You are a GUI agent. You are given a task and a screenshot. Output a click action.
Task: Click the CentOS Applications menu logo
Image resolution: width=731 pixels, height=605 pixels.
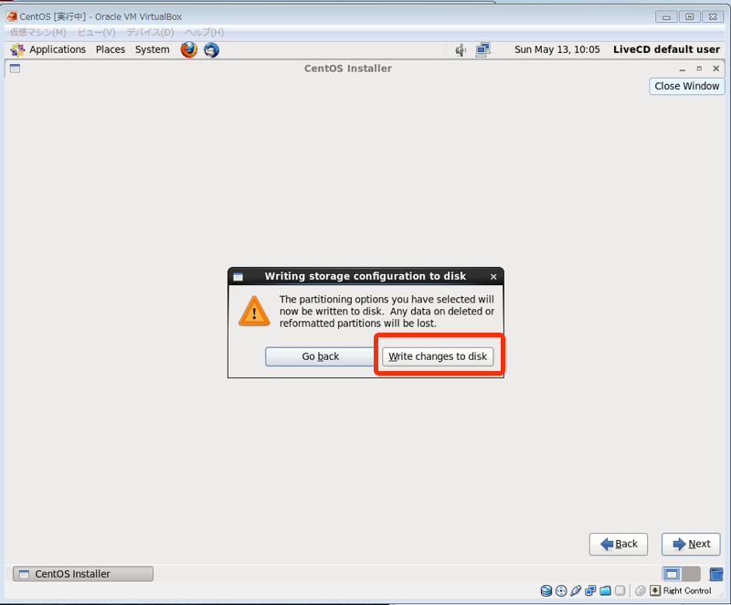pyautogui.click(x=17, y=50)
